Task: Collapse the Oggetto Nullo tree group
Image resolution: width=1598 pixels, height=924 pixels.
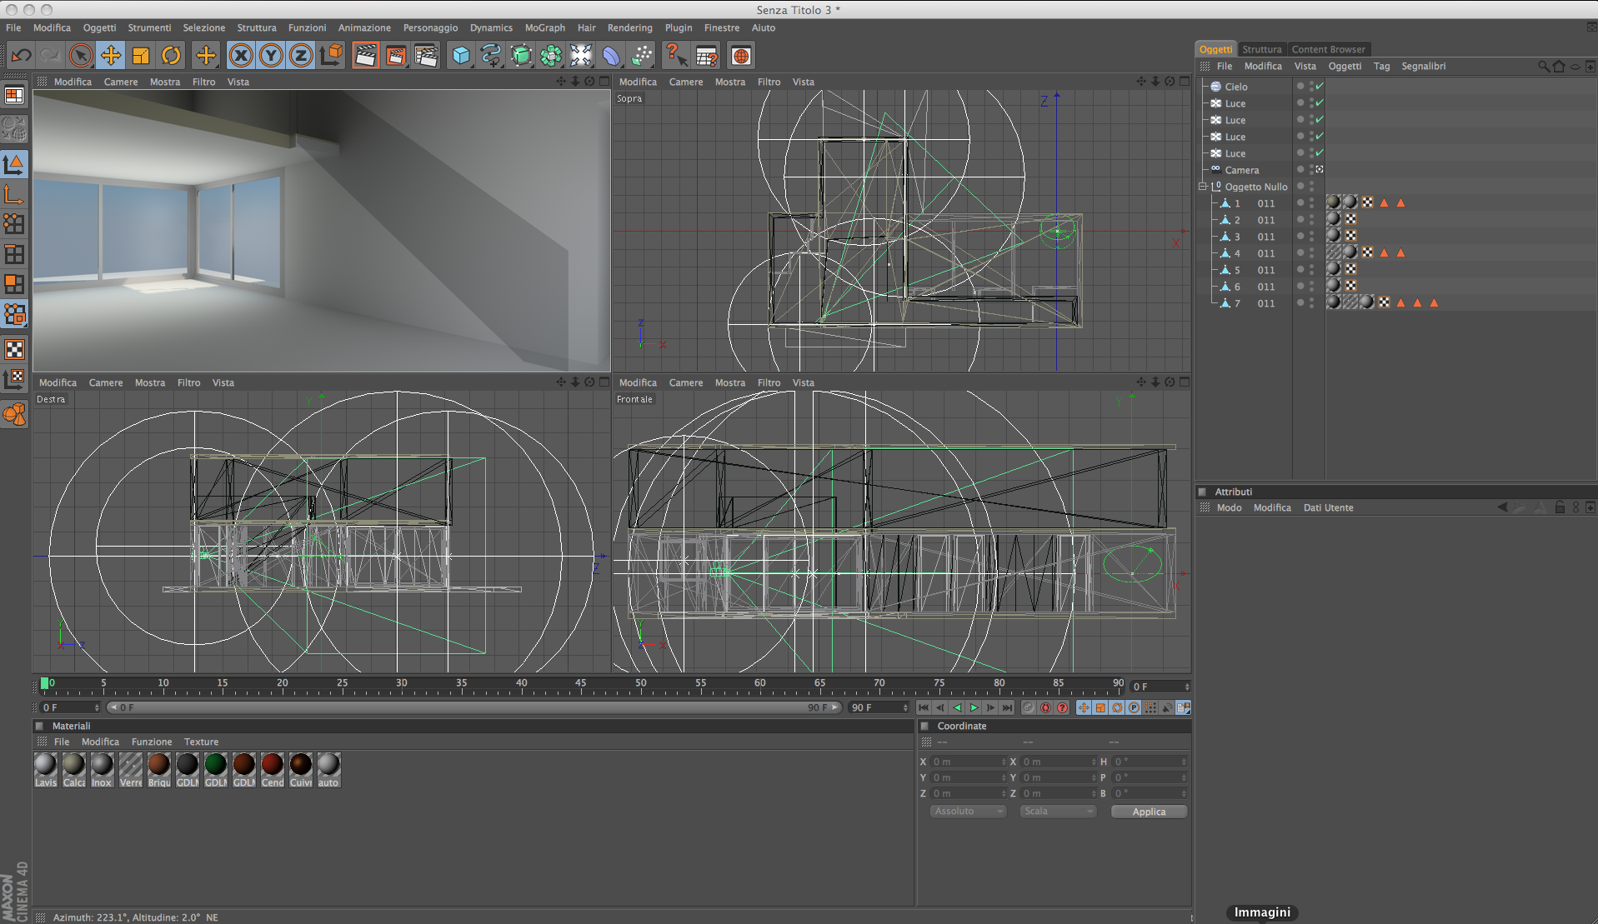Action: click(1203, 187)
